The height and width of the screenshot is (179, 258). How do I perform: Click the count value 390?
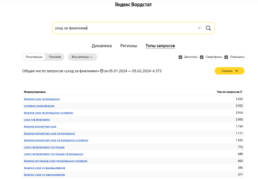[240, 168]
